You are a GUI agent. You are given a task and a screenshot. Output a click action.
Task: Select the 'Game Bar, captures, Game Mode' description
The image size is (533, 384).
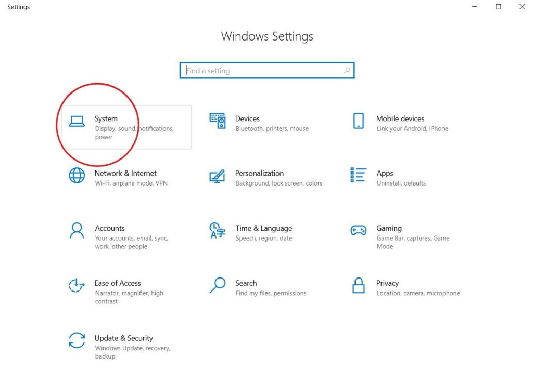[x=413, y=242]
